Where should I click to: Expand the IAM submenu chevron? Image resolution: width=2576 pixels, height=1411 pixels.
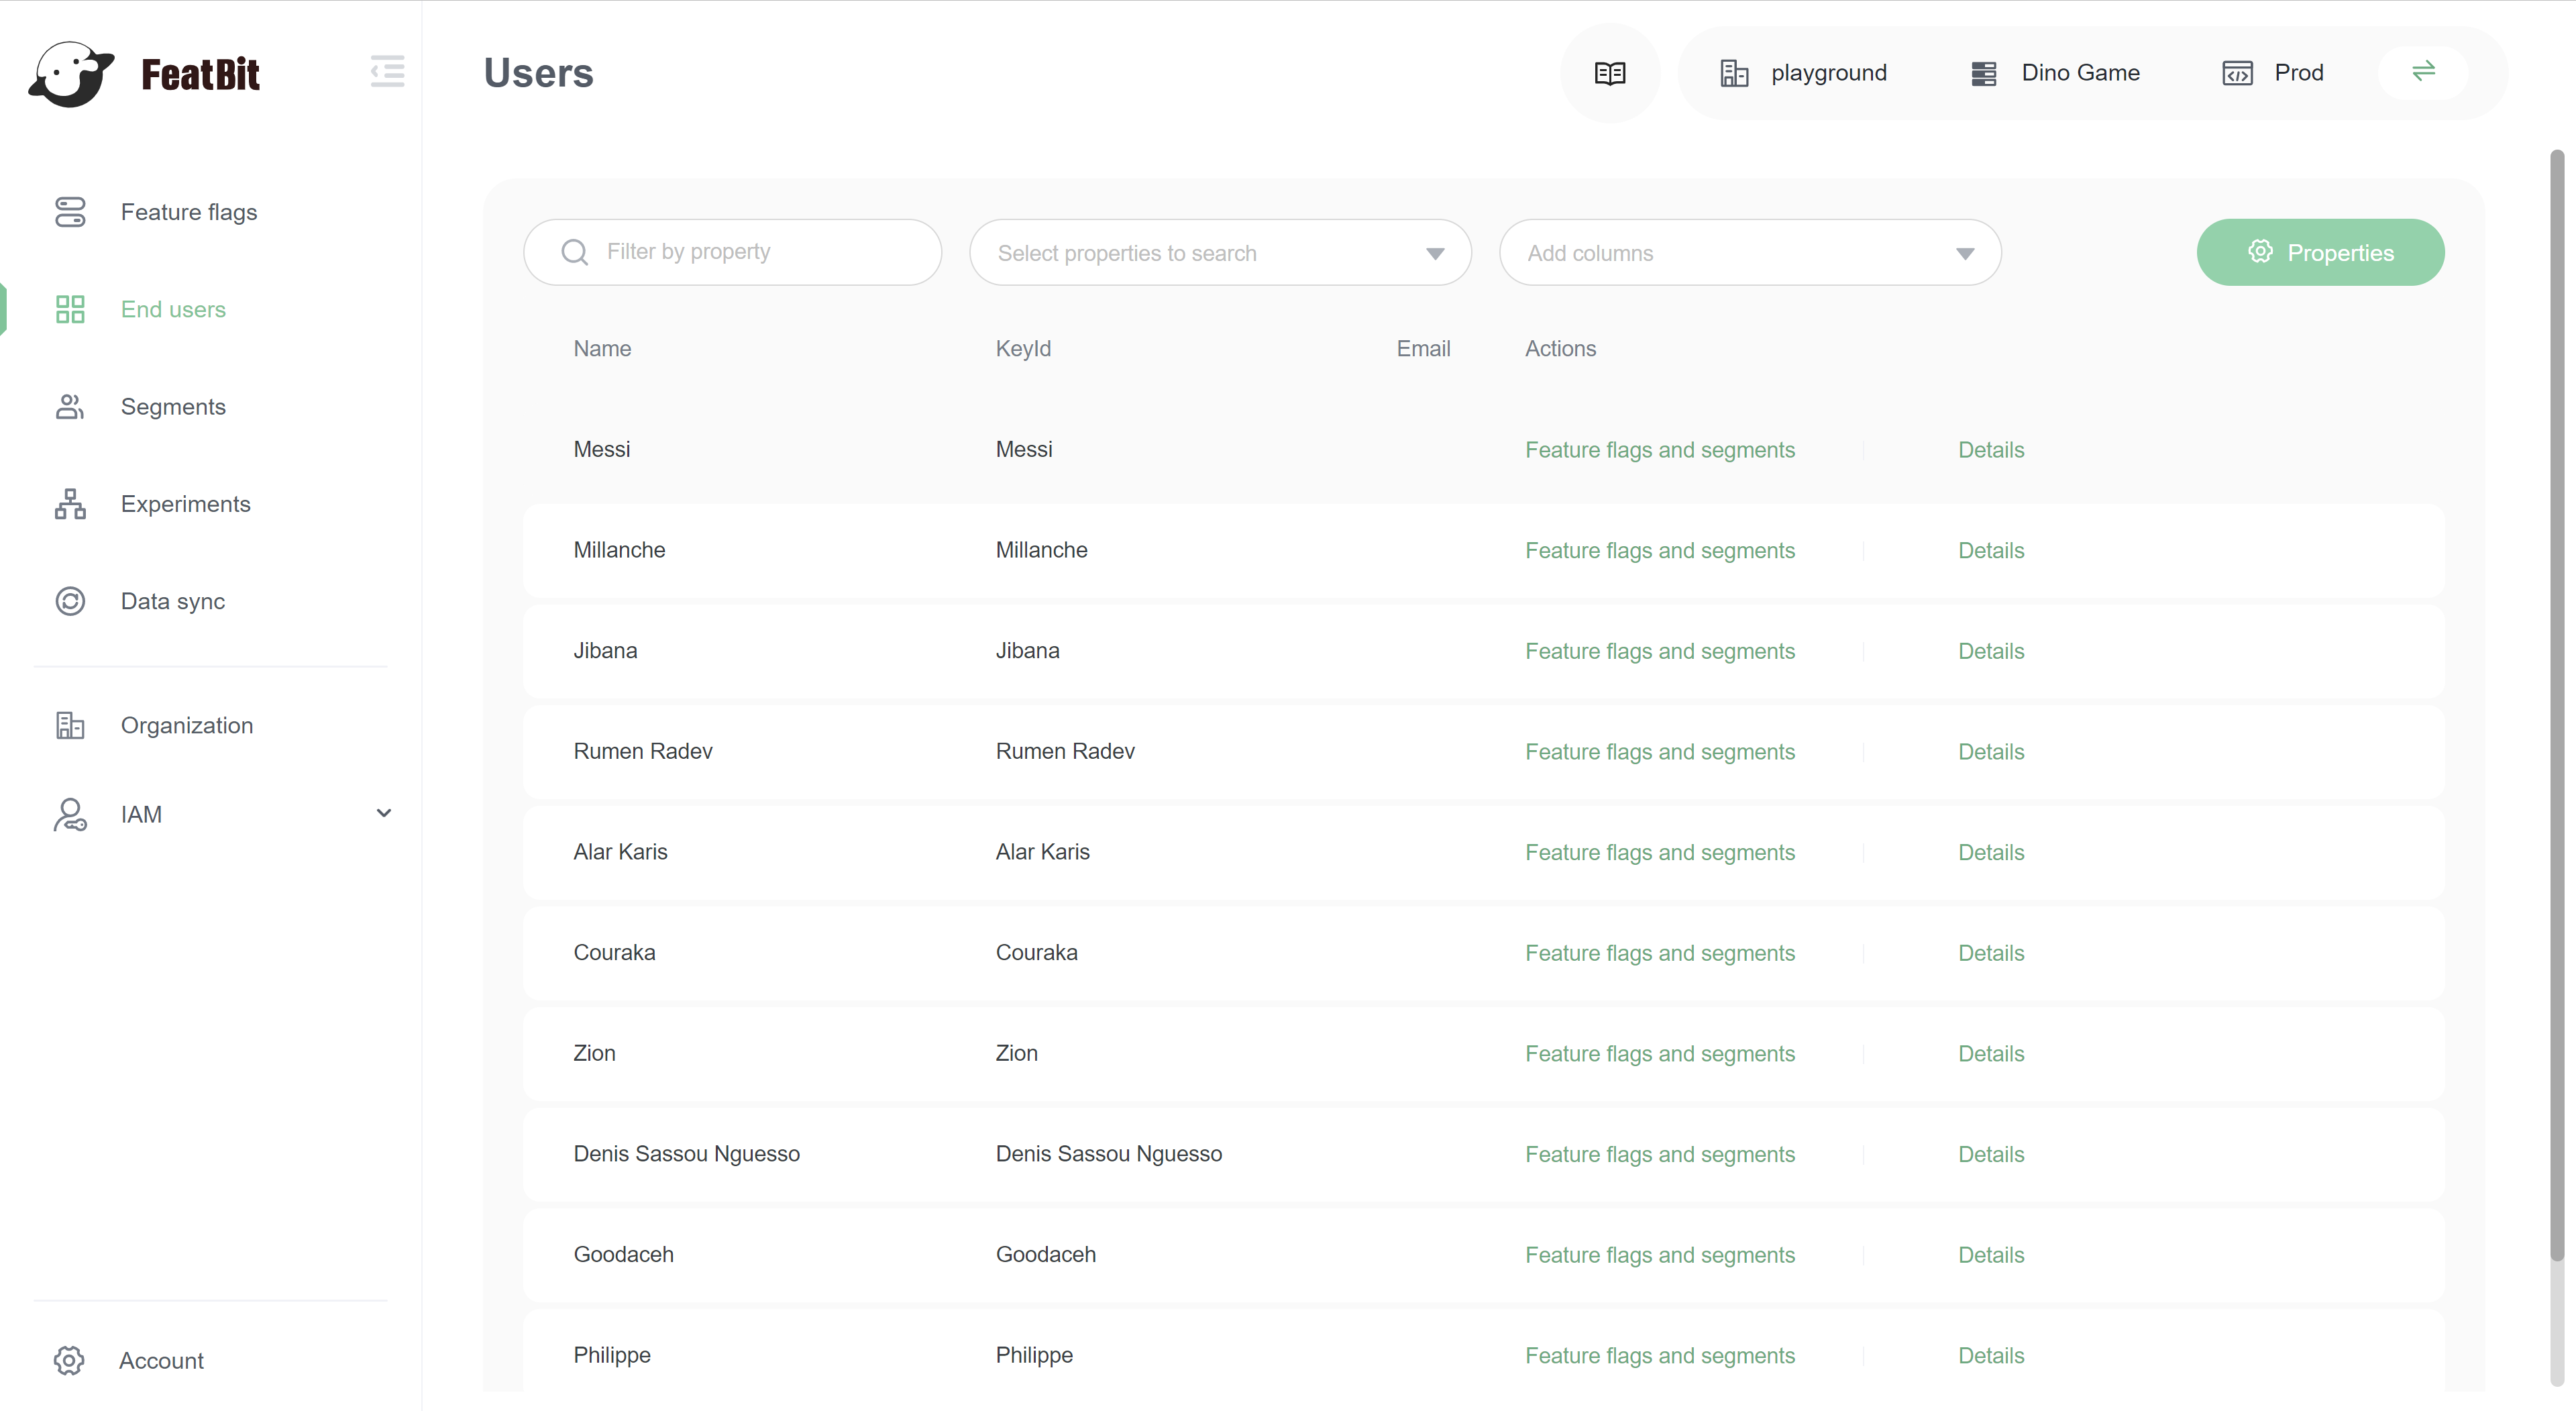[383, 813]
